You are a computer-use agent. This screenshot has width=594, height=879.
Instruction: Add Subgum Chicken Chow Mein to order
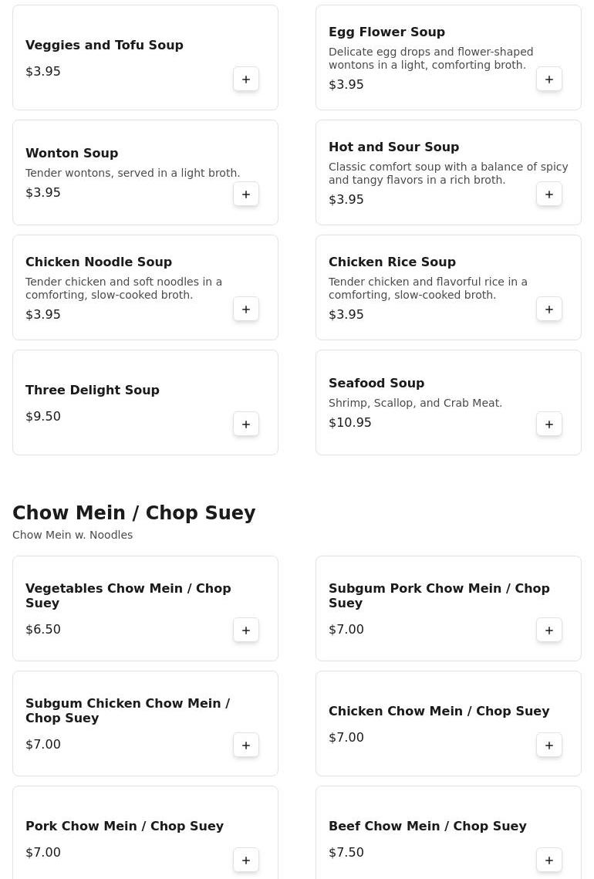coord(246,745)
